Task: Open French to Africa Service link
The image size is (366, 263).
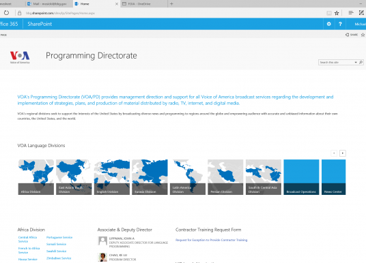Action: pyautogui.click(x=29, y=250)
